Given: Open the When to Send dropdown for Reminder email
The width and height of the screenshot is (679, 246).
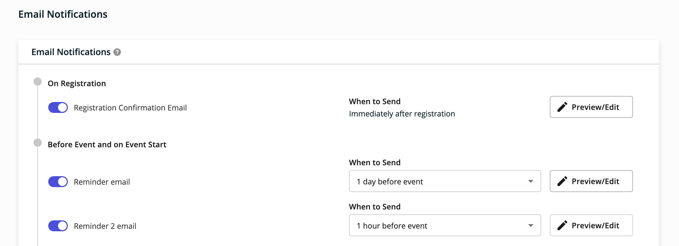Looking at the screenshot, I should (445, 181).
